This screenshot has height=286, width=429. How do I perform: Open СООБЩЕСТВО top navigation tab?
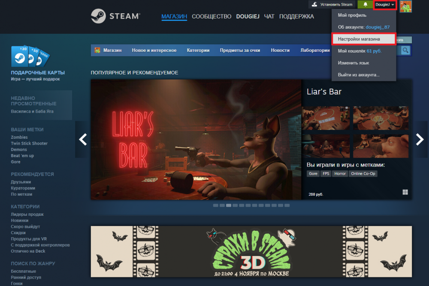(x=211, y=16)
